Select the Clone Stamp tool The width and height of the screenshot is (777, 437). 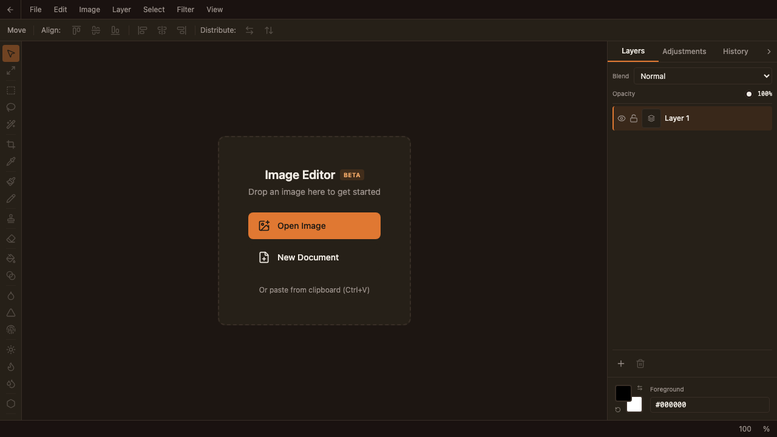pyautogui.click(x=11, y=218)
